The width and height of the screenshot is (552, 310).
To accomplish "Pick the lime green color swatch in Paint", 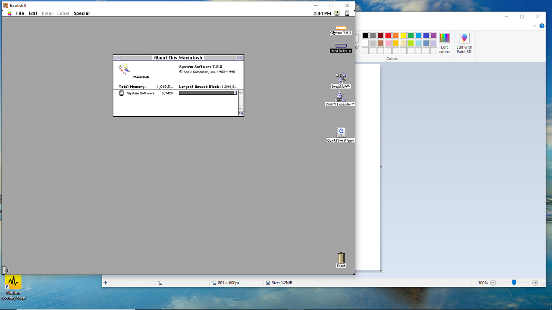I will 411,43.
